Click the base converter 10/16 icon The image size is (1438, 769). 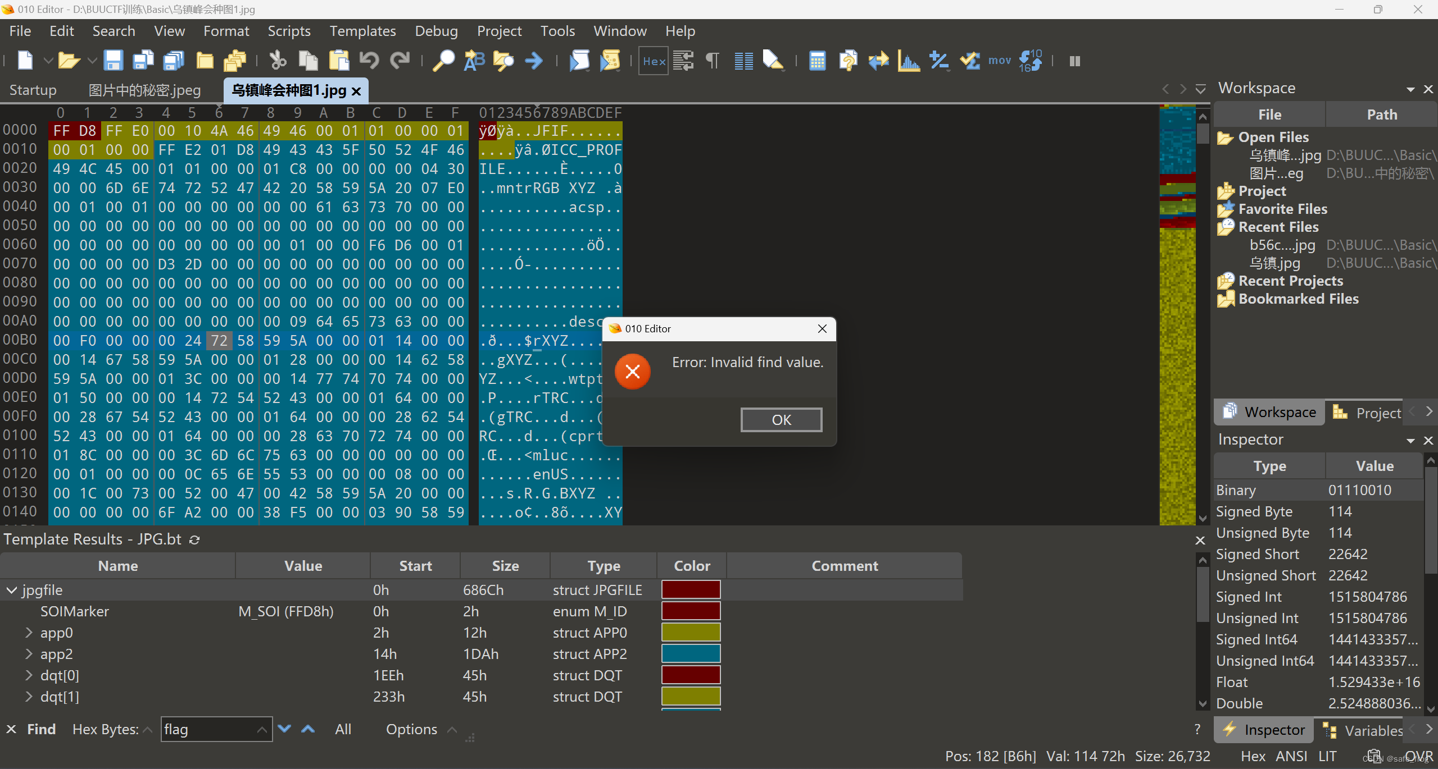tap(1031, 61)
